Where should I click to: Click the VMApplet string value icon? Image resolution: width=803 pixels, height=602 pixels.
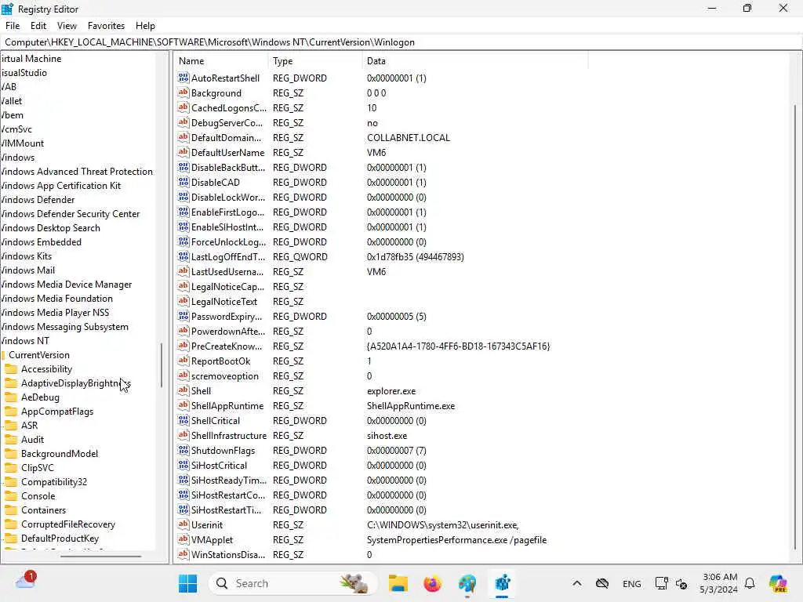pyautogui.click(x=183, y=539)
